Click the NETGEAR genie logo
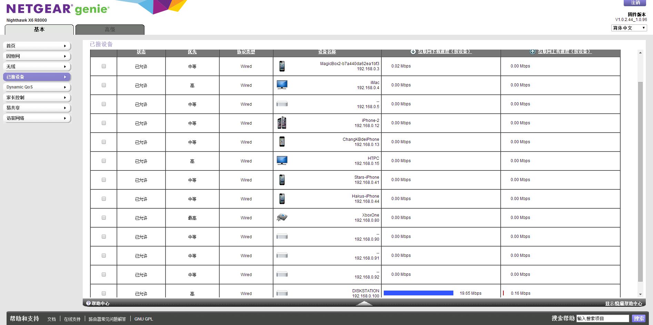 [x=58, y=9]
